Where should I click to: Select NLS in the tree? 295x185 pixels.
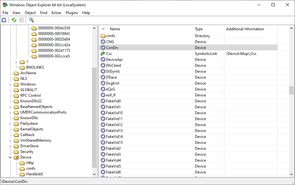point(24,79)
